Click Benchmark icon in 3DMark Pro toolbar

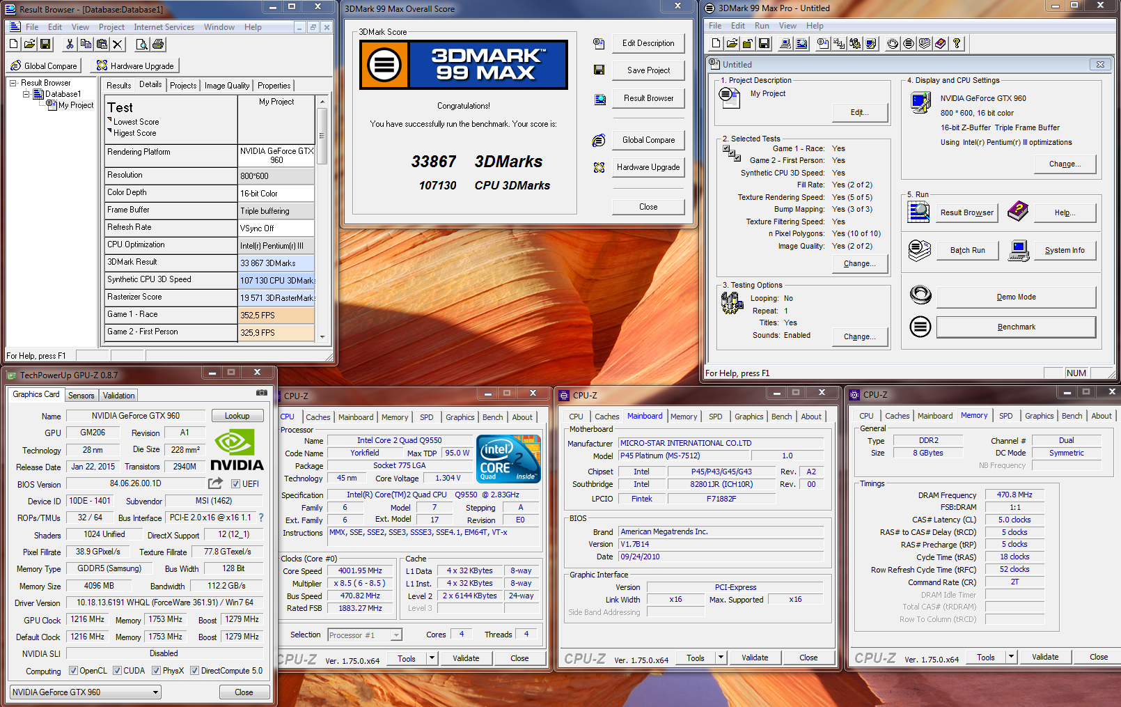909,43
